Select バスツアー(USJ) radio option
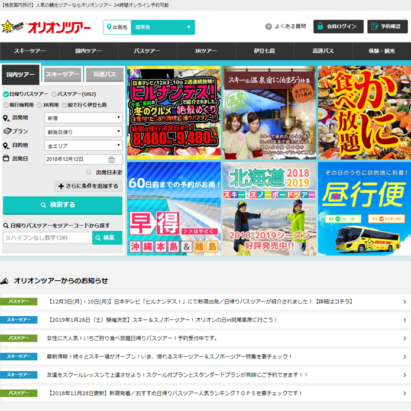This screenshot has height=411, width=411. click(54, 94)
